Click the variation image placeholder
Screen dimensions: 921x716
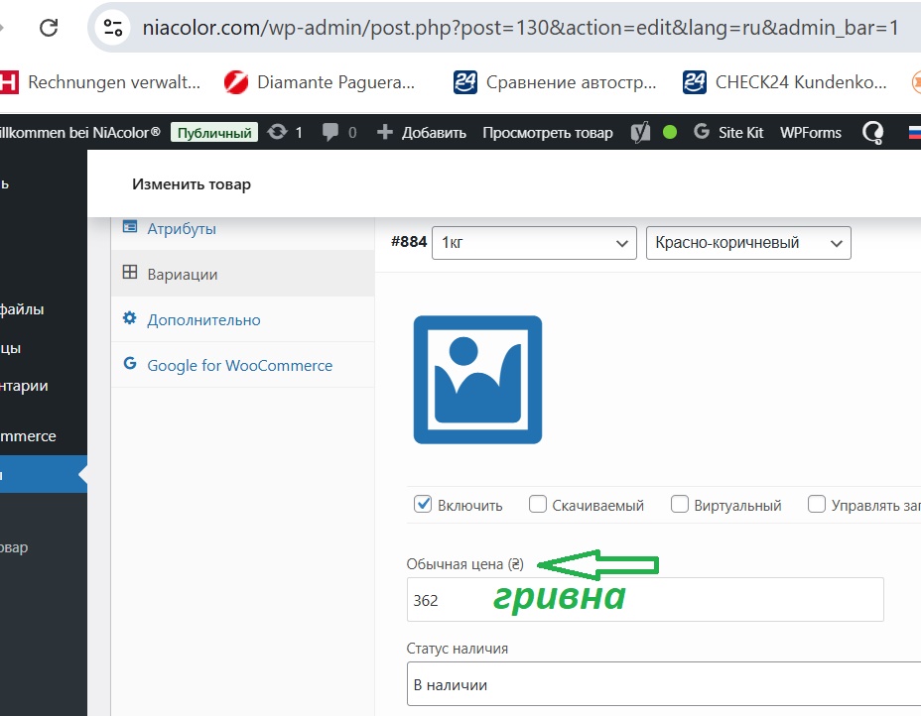coord(477,379)
